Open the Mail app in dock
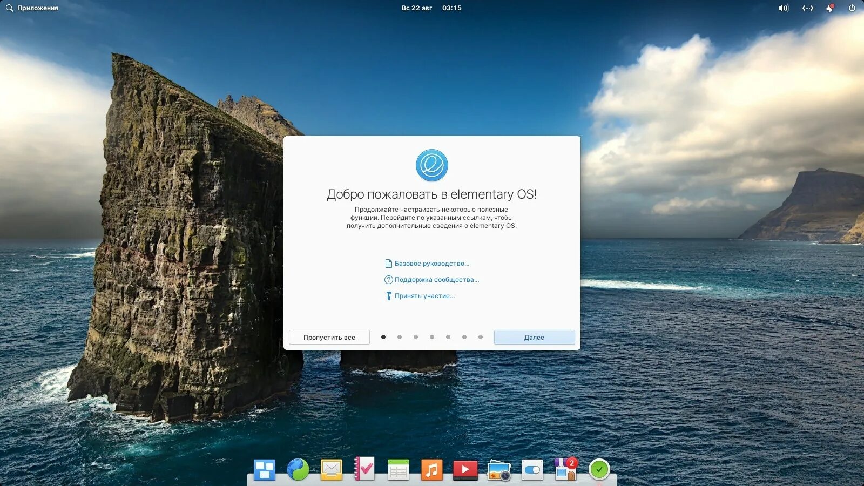The height and width of the screenshot is (486, 864). 332,470
